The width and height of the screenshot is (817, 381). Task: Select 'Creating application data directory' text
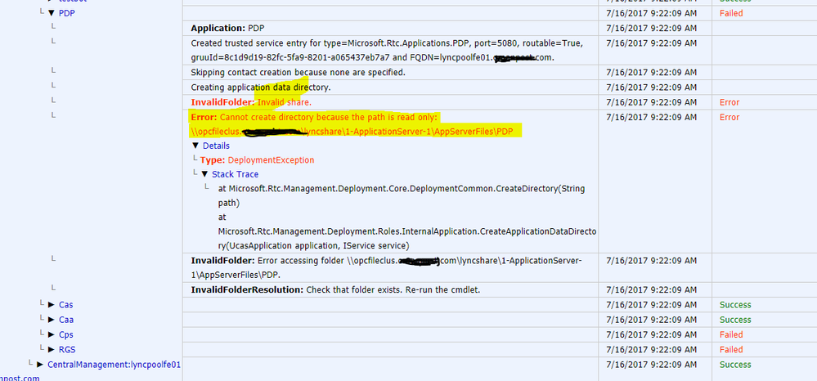coord(261,87)
